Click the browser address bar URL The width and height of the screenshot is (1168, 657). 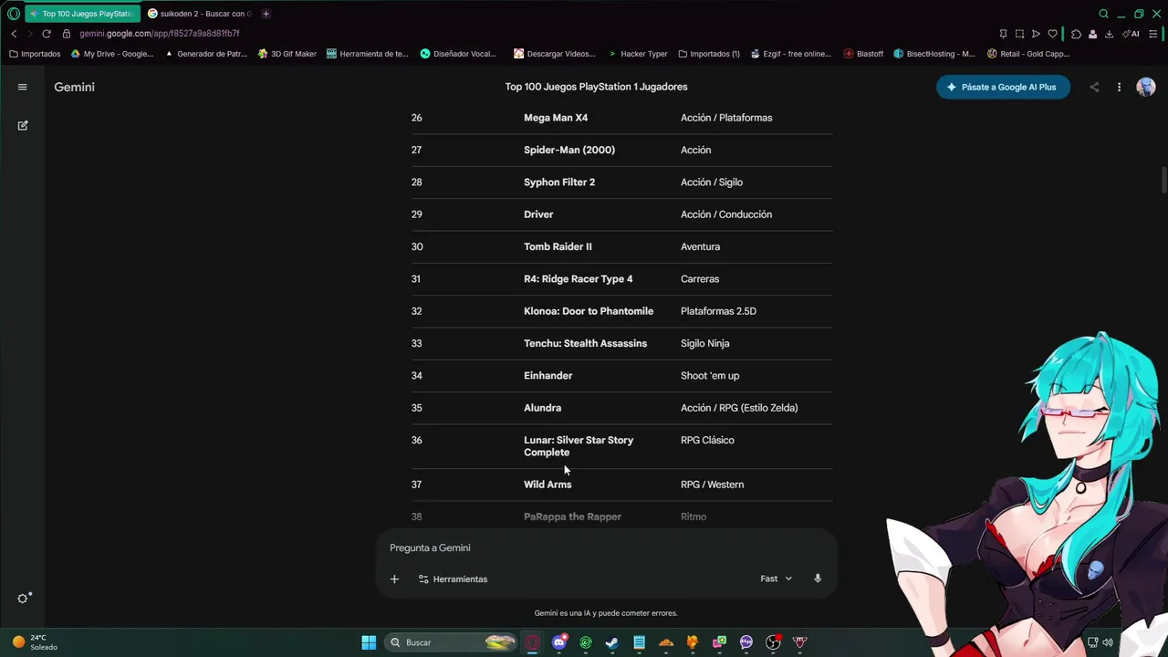pos(160,34)
